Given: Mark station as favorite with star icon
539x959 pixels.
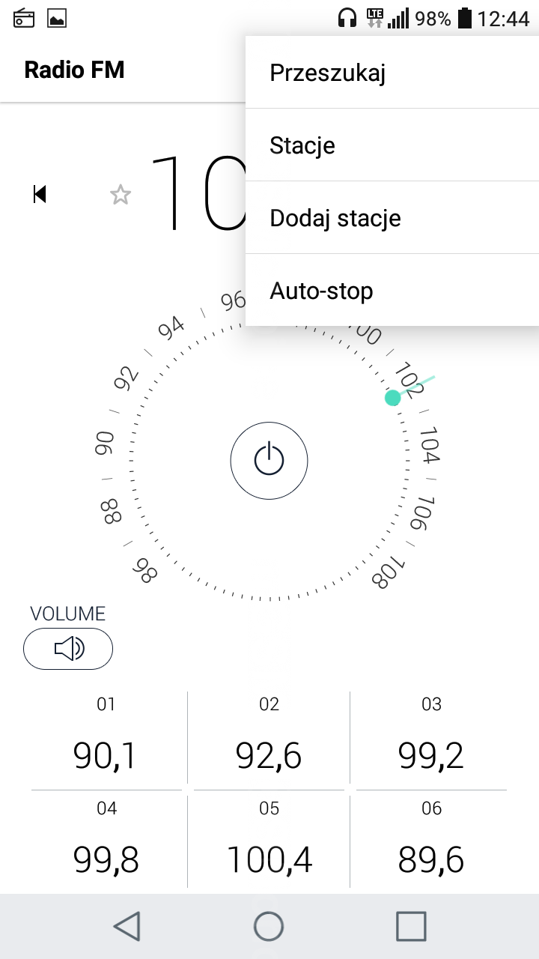Looking at the screenshot, I should (x=121, y=196).
